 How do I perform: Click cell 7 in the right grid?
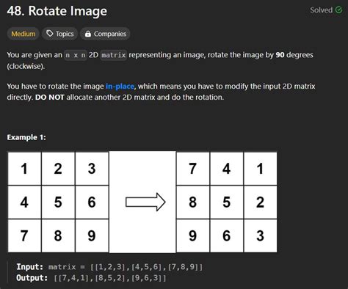(x=193, y=169)
